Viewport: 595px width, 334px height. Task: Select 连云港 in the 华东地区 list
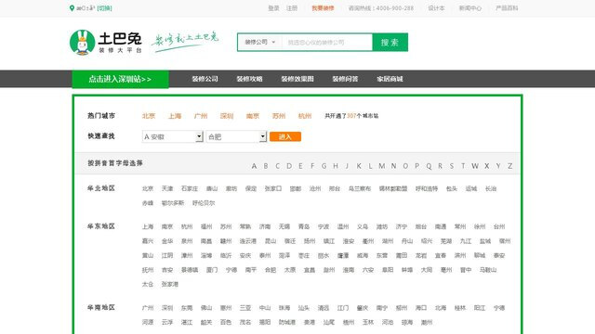[x=248, y=241]
